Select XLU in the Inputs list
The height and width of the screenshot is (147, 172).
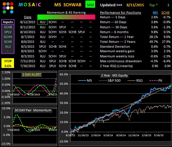tap(8, 46)
